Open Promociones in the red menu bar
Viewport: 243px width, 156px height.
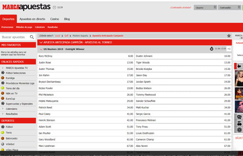click(7, 27)
